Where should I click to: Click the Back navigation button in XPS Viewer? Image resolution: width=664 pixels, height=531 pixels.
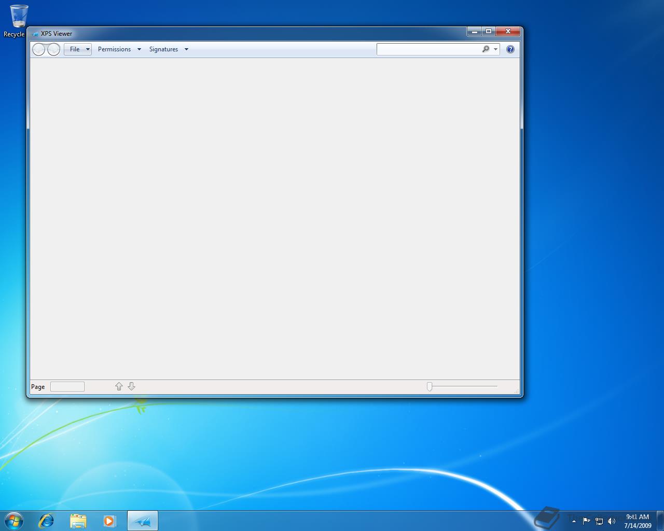(x=39, y=49)
